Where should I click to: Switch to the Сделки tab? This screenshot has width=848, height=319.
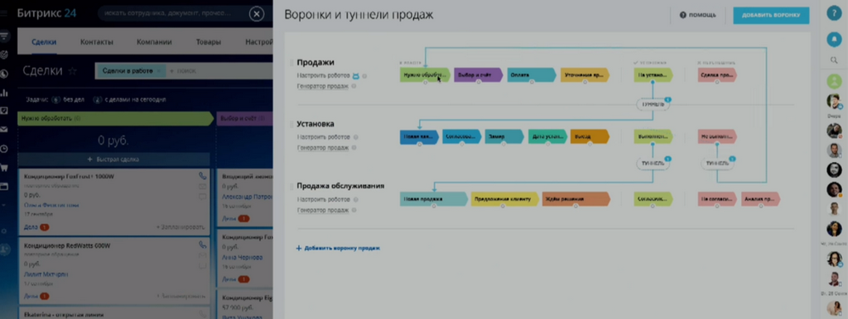coord(44,42)
